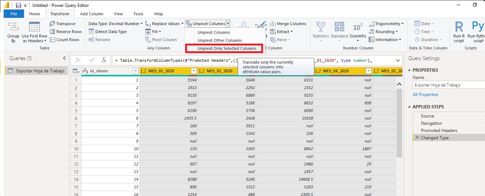Click cell value 2435.5
The image size is (485, 196).
click(190, 118)
